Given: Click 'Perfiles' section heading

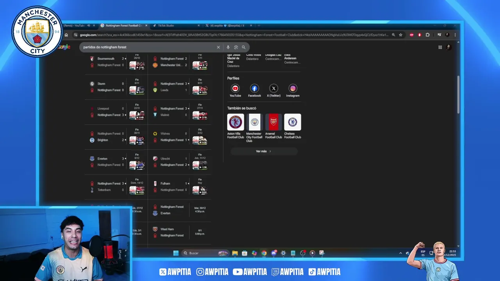Looking at the screenshot, I should (233, 78).
